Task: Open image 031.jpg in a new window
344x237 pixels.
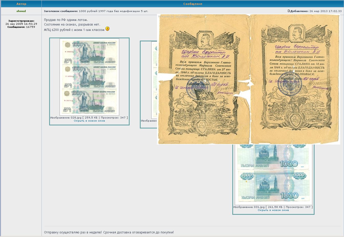Action: [273, 210]
